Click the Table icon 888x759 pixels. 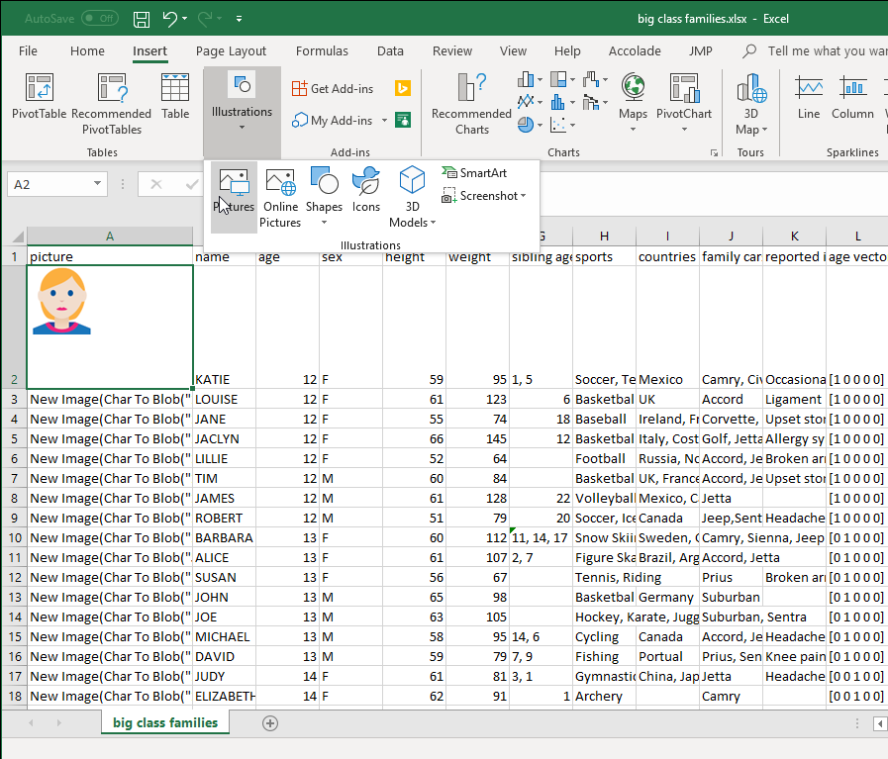tap(175, 97)
